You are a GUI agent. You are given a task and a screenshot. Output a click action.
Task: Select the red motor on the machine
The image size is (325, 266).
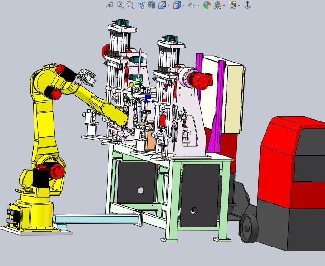[x=202, y=82]
